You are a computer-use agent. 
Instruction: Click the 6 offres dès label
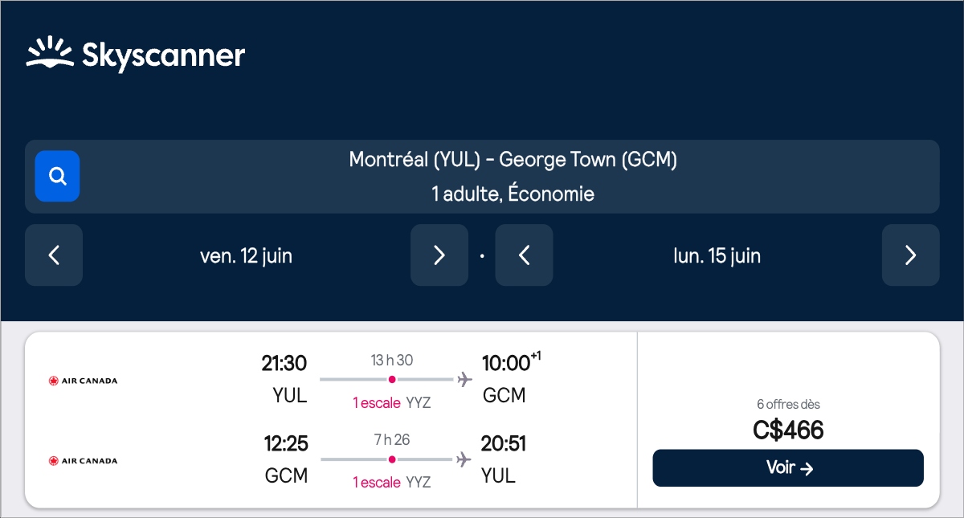tap(788, 405)
